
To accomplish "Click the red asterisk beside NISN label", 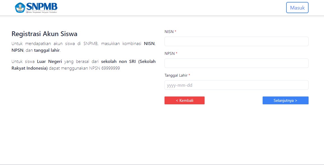I will point(175,31).
